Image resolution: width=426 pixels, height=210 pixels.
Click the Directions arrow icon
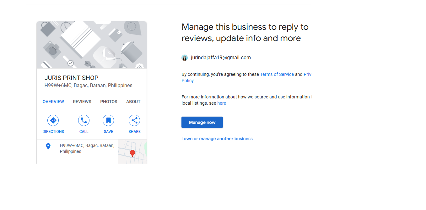click(x=53, y=120)
